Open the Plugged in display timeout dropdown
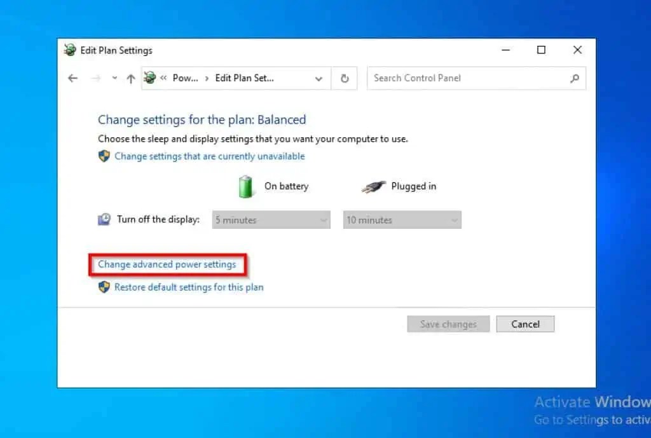 tap(402, 219)
